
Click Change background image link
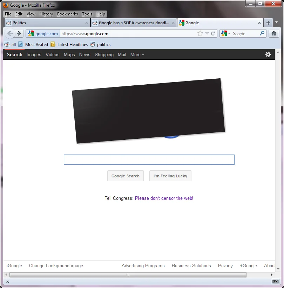point(56,266)
